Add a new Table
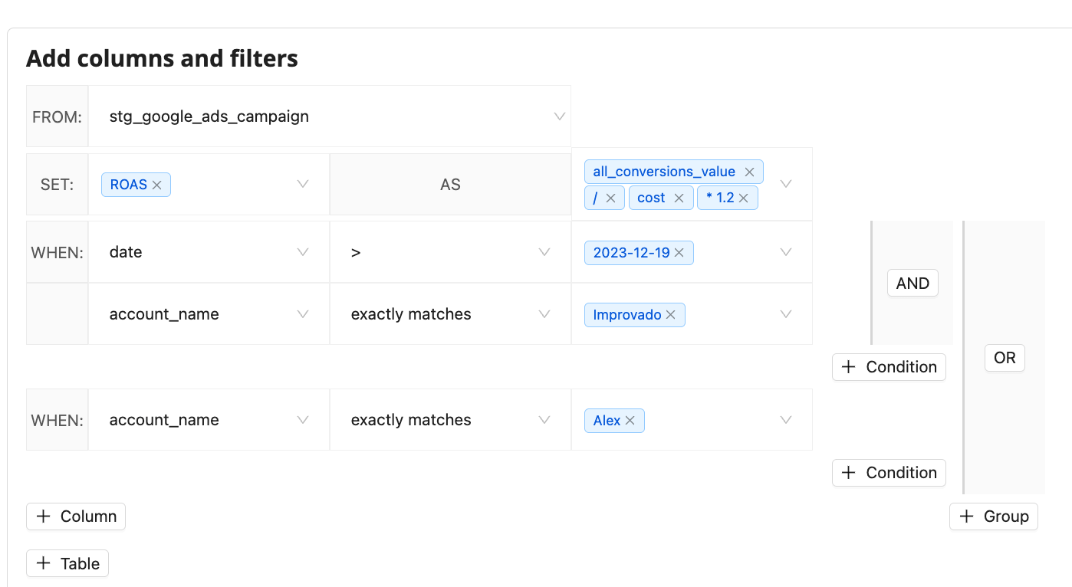Viewport: 1072px width, 587px height. point(67,564)
